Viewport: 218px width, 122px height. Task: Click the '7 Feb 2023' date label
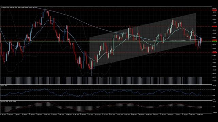point(177,115)
